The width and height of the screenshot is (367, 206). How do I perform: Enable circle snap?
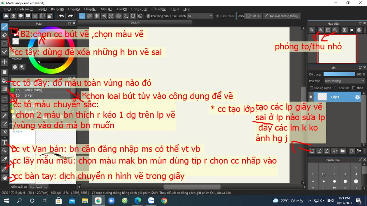point(118,16)
